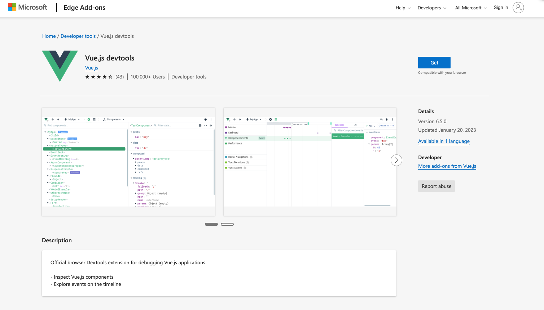Viewport: 544px width, 310px height.
Task: Click the Report abuse button
Action: pos(436,186)
